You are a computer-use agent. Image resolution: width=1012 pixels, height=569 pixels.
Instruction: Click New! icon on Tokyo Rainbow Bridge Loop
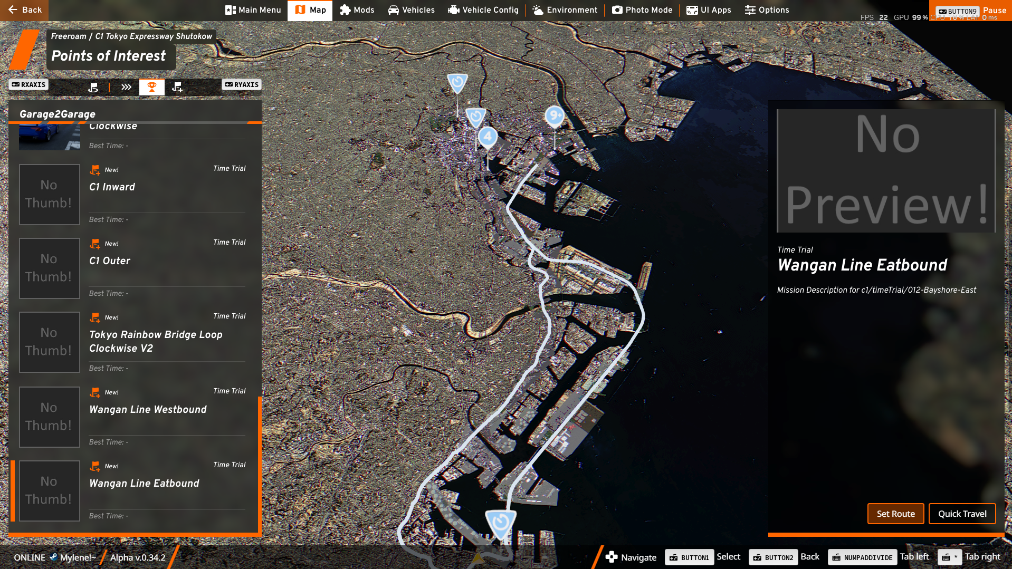click(95, 317)
